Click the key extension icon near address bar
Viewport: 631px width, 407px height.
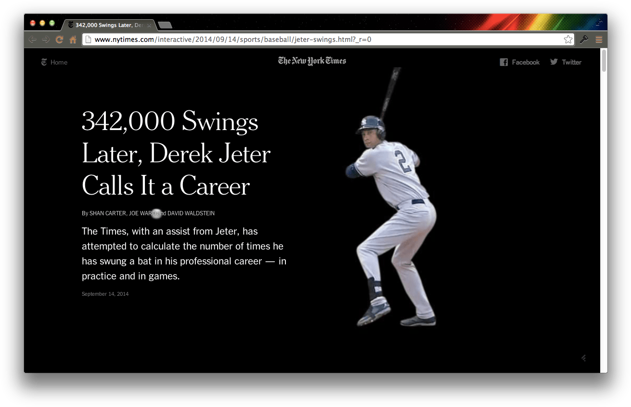point(584,39)
